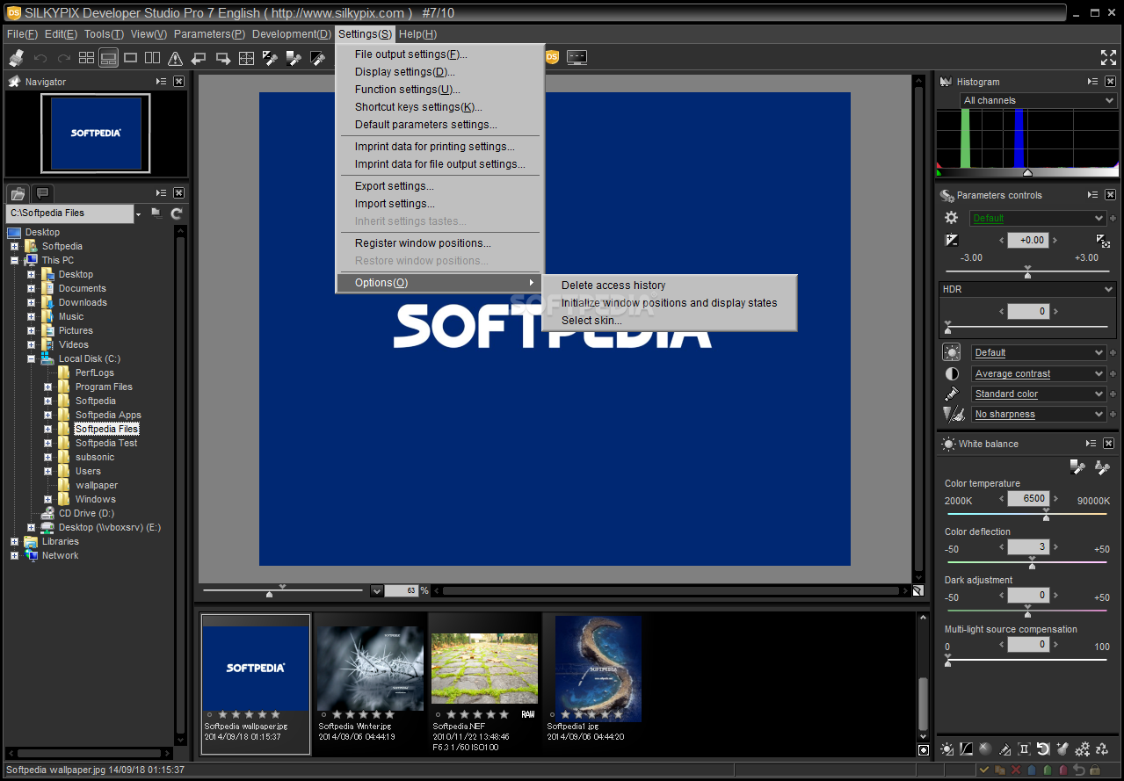1124x781 pixels.
Task: Collapse the This PC tree node
Action: (14, 260)
